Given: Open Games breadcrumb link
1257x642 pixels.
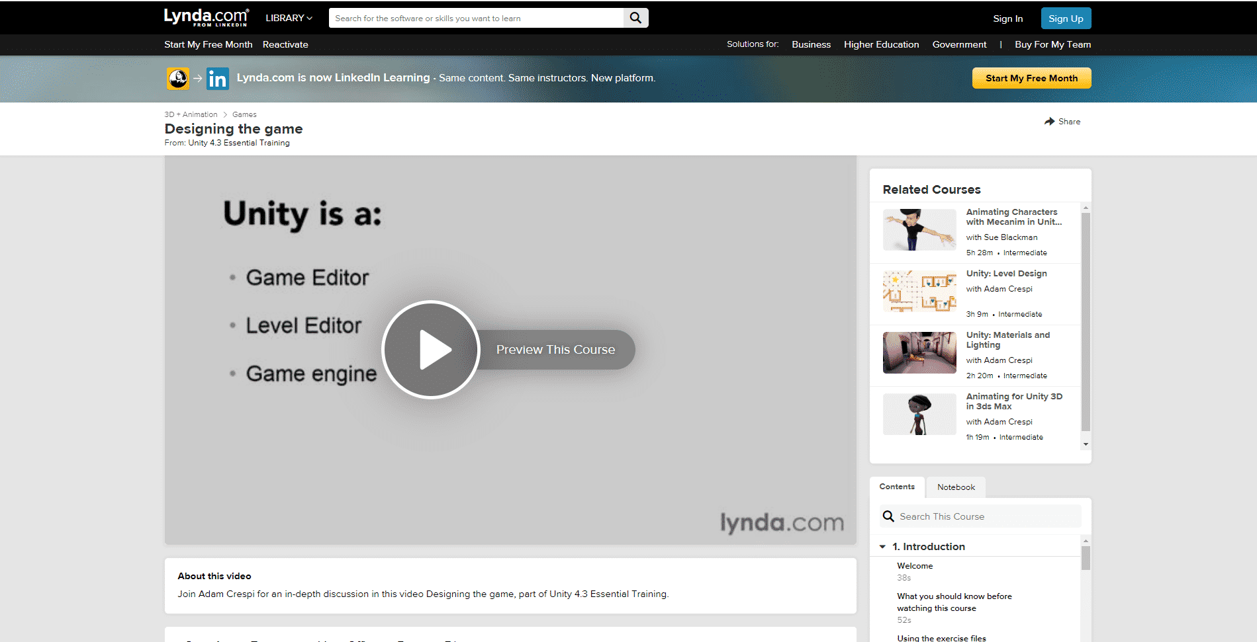Looking at the screenshot, I should pos(244,115).
